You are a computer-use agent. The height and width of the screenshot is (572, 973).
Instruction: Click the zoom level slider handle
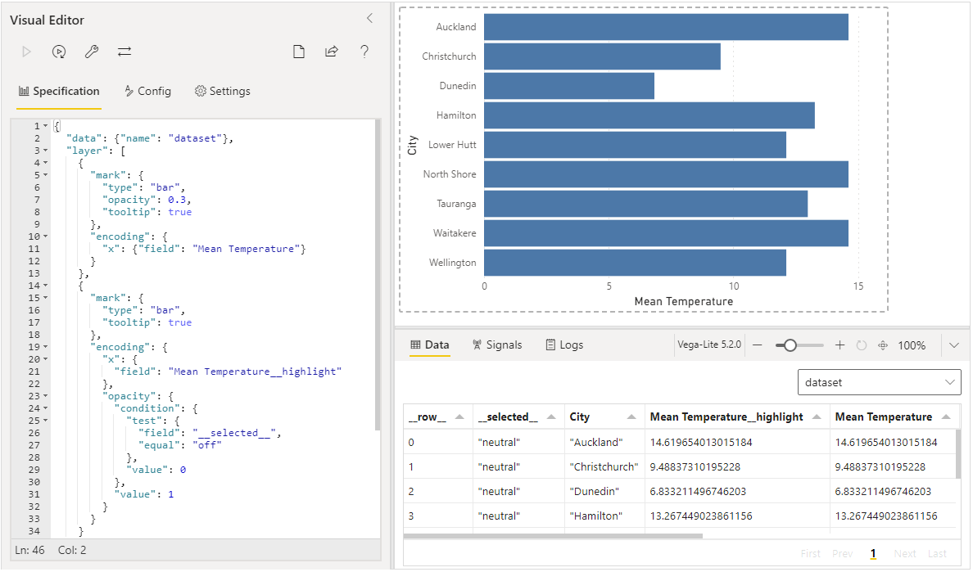coord(790,345)
